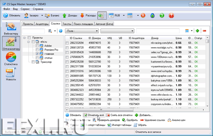
Task: Click the Снять все отметки button
Action: [x=119, y=115]
